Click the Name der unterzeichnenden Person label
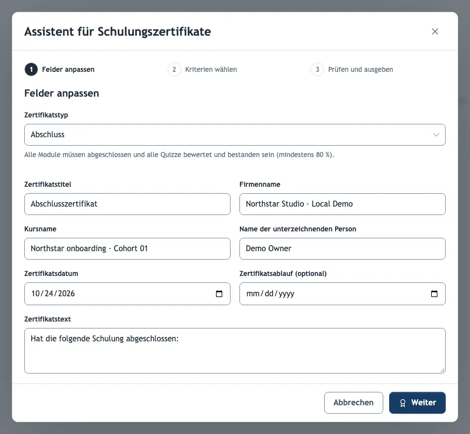 297,229
